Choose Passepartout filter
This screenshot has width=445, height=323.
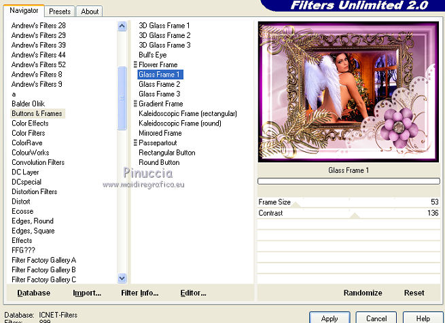click(158, 143)
